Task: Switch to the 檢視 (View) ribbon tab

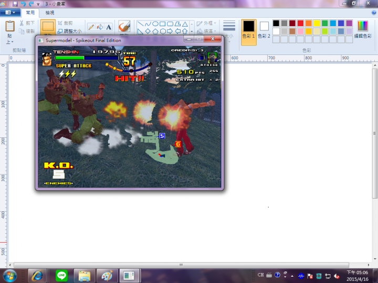Action: click(x=50, y=13)
